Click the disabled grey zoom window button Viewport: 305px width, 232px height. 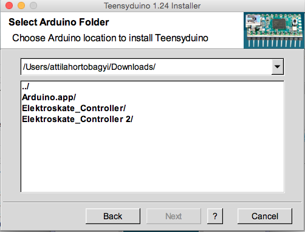click(33, 5)
